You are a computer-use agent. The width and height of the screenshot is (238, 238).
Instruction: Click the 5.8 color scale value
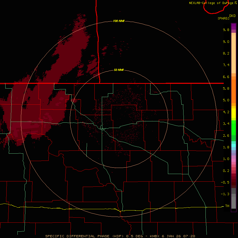pos(226,89)
